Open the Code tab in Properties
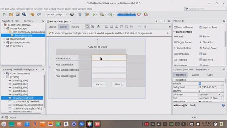 tap(210, 75)
